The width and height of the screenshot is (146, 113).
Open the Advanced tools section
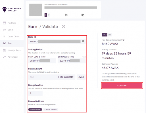tap(10, 57)
